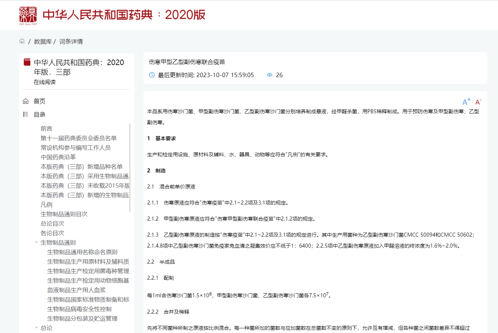Image resolution: width=498 pixels, height=333 pixels.
Task: Open 中国药典沿革 entry
Action: pos(58,157)
